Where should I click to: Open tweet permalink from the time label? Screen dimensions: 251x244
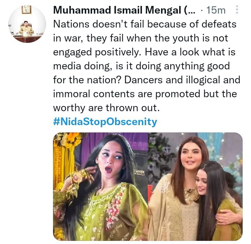point(216,10)
